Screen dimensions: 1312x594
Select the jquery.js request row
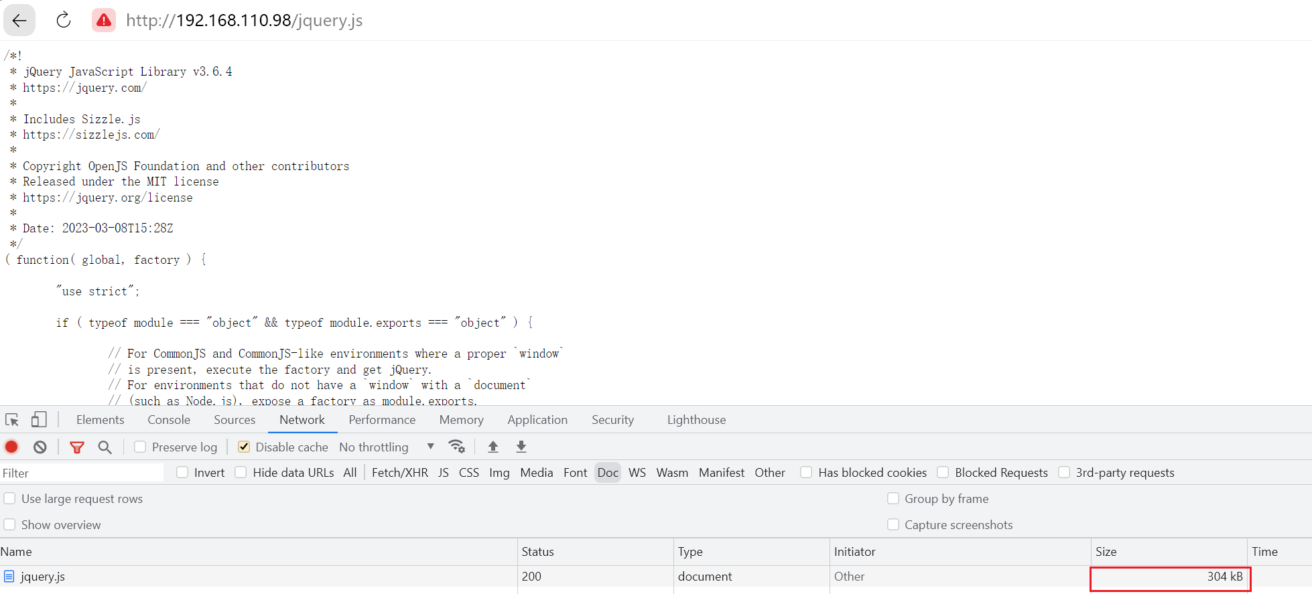pyautogui.click(x=656, y=577)
